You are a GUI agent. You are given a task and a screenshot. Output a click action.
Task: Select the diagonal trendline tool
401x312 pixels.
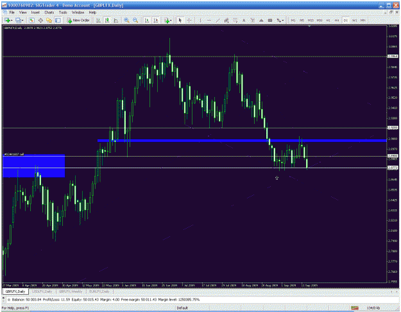pos(218,21)
